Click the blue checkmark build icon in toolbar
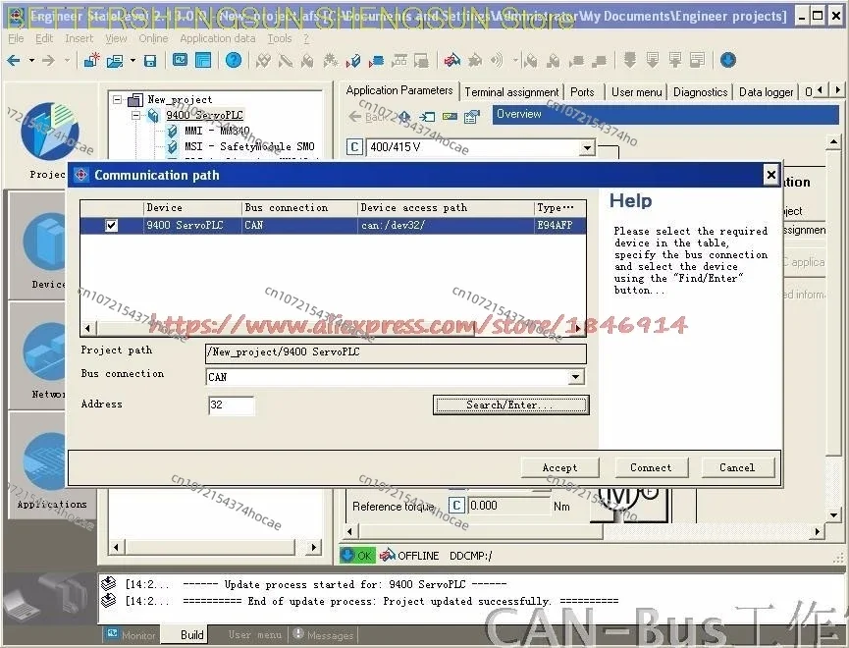This screenshot has width=849, height=648. (x=353, y=61)
